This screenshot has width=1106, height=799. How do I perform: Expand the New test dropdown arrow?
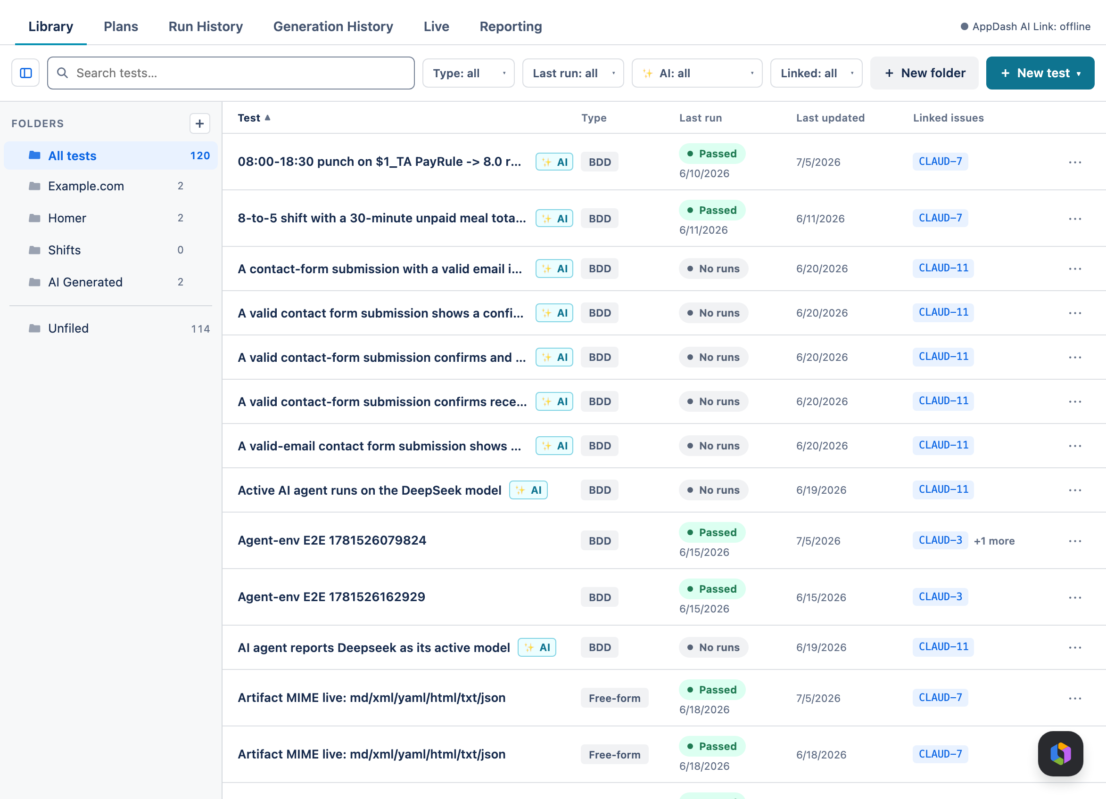click(1079, 73)
